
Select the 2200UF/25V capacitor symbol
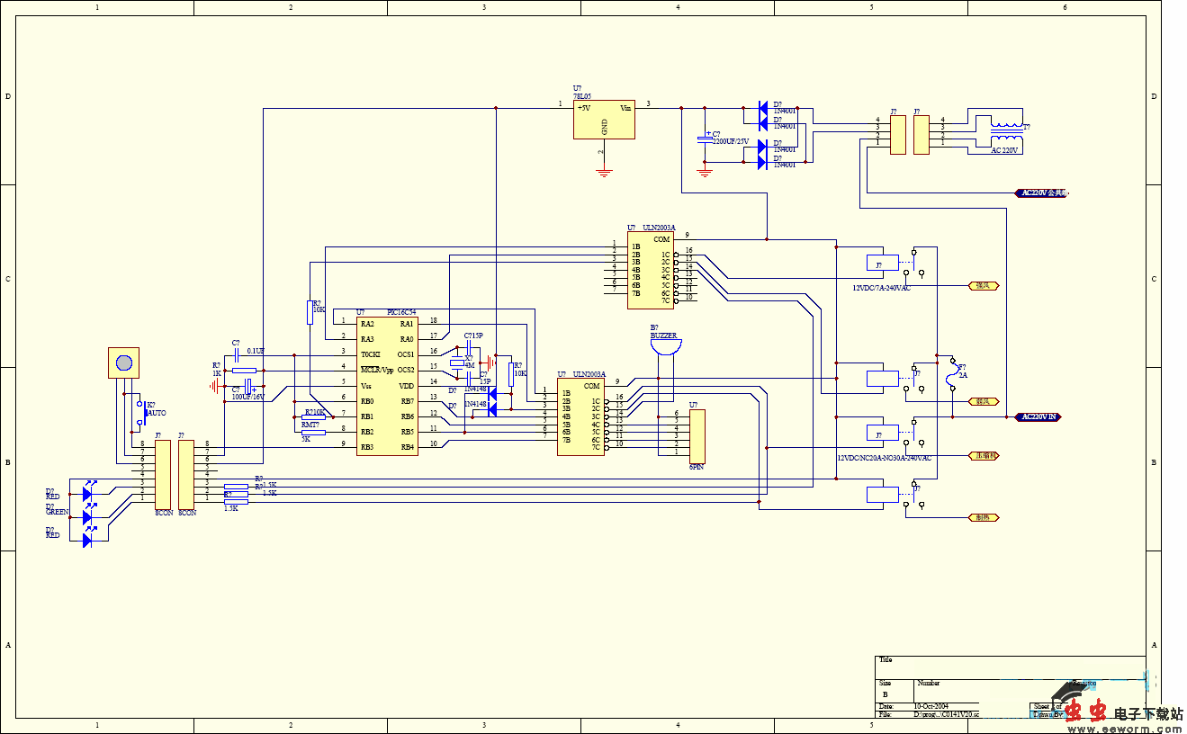tap(705, 139)
